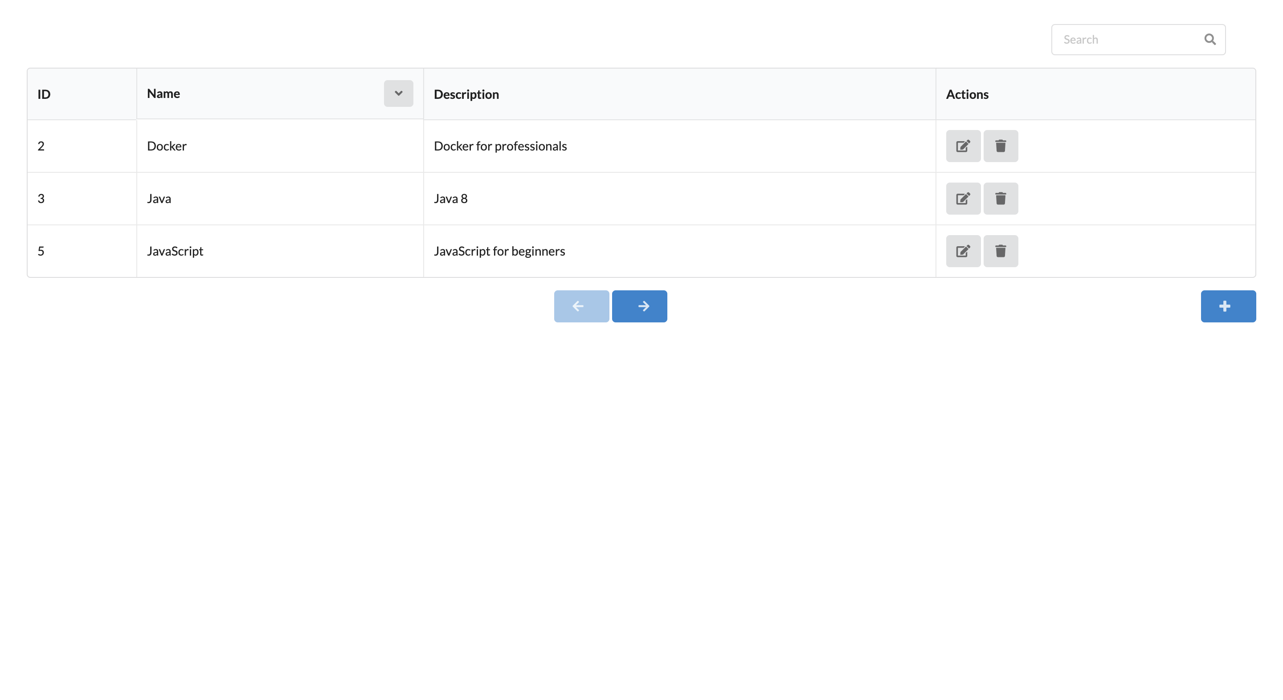Edit the JavaScript entry
The image size is (1283, 700).
tap(963, 251)
